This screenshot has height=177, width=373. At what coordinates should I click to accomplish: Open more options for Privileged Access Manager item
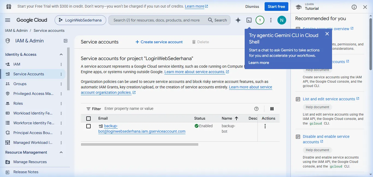(61, 94)
